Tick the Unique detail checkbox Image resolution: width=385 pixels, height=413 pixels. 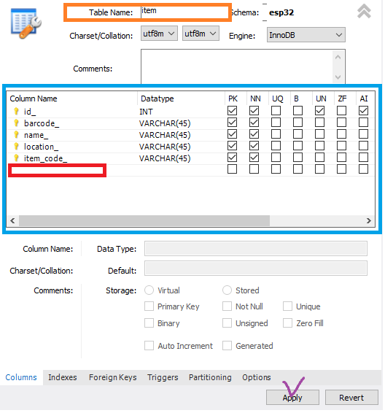pos(287,306)
